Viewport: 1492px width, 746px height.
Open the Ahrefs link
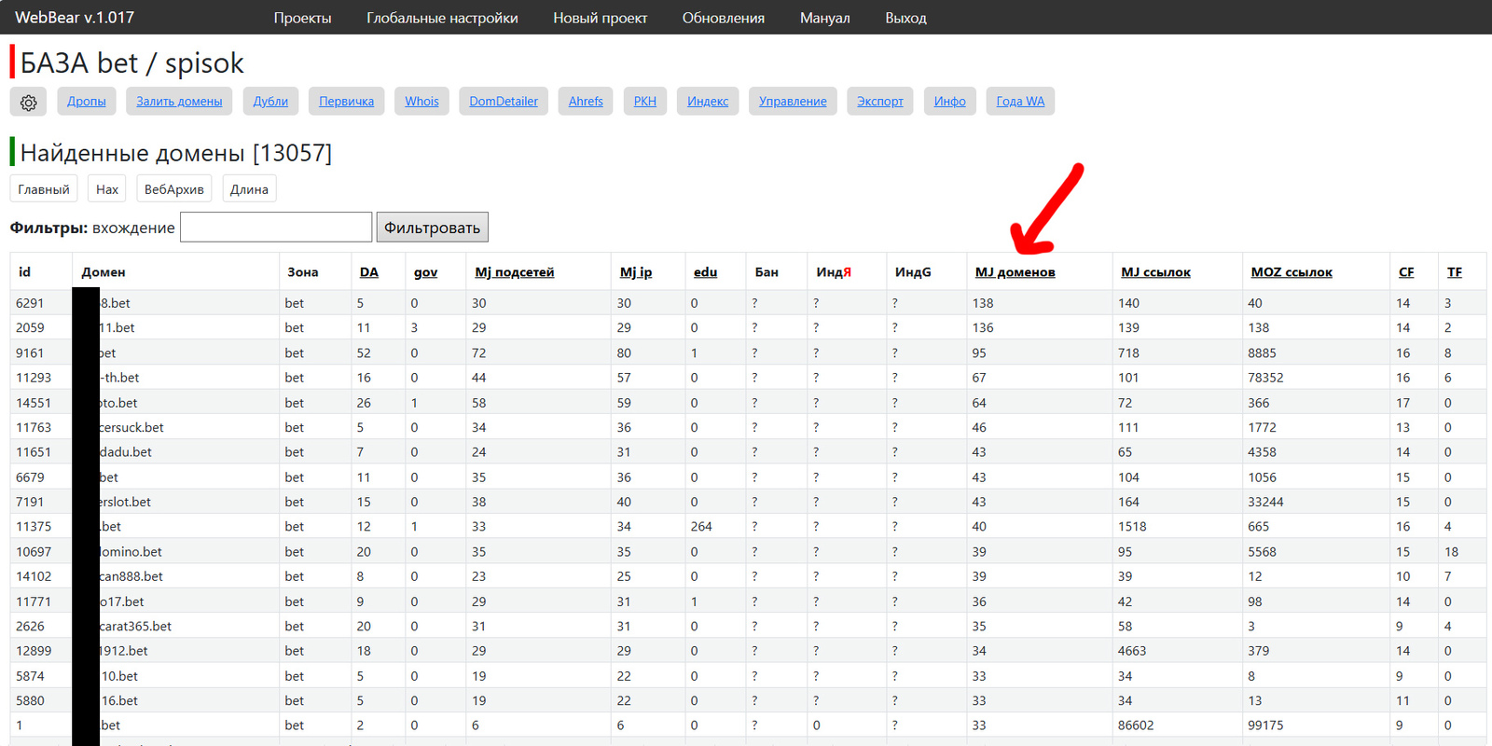586,102
